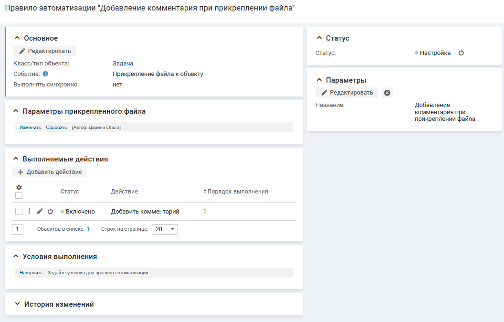
Task: Click the sort arrows on Порядок выполнения
Action: click(x=205, y=192)
